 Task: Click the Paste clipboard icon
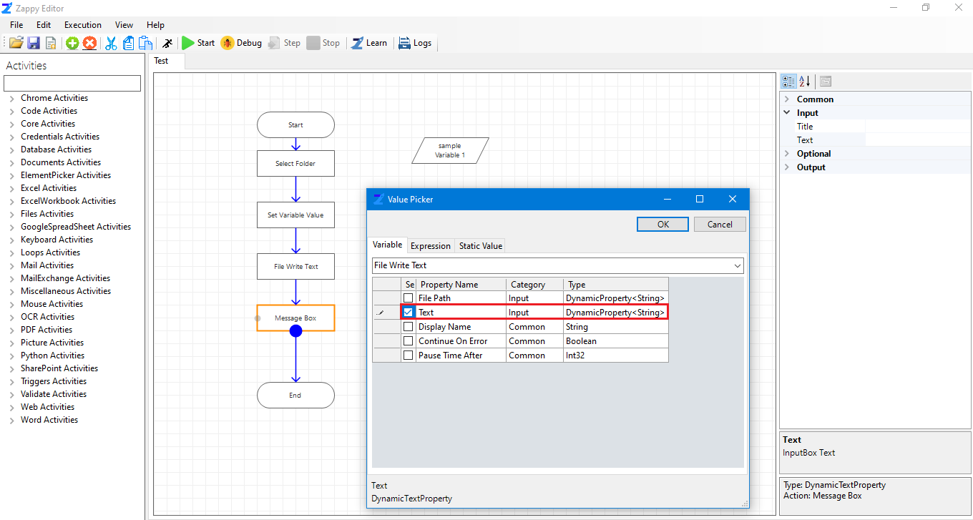point(146,43)
